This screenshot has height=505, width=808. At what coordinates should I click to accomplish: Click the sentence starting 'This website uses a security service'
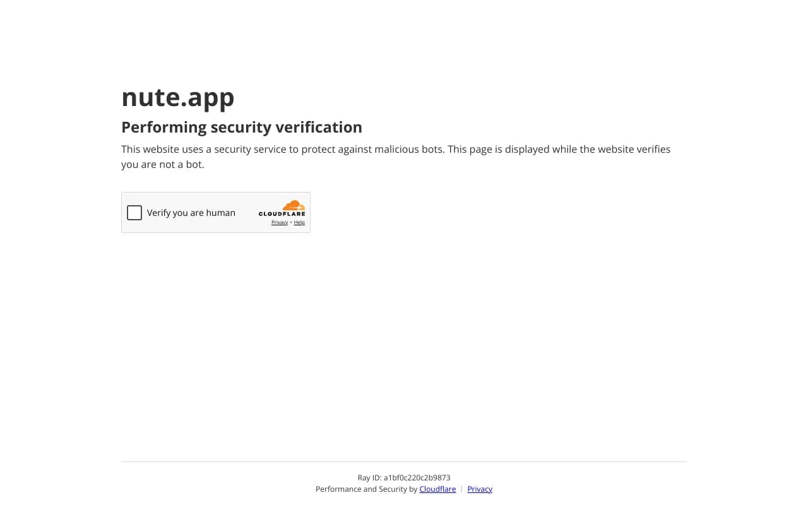(x=283, y=149)
